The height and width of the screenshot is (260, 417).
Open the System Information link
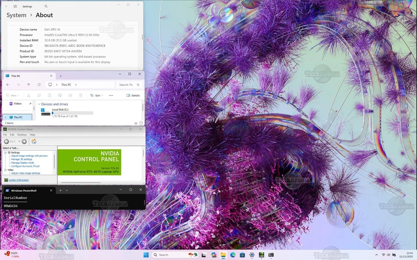18,180
